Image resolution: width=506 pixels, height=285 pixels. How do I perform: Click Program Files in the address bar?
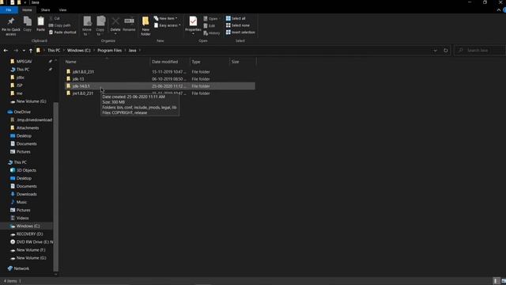109,51
